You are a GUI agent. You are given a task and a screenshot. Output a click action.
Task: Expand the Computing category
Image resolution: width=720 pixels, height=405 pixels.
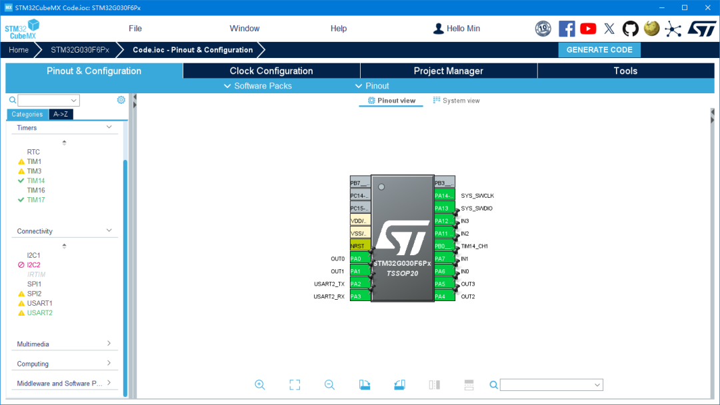pos(109,363)
